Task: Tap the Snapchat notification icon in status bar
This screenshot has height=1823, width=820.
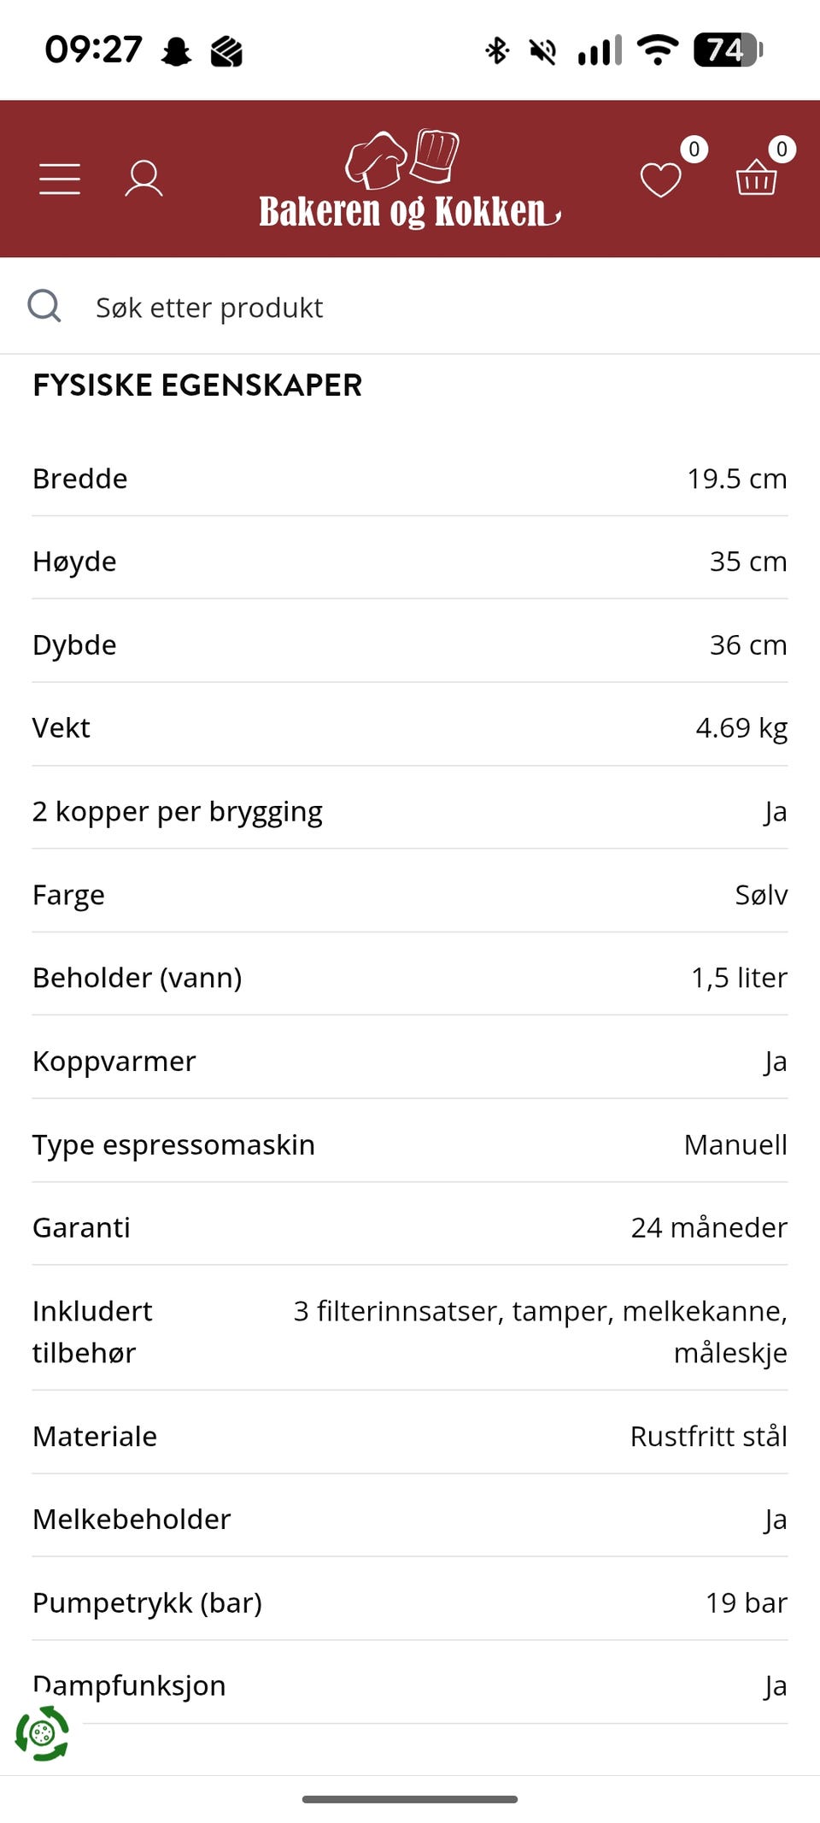Action: (x=177, y=51)
